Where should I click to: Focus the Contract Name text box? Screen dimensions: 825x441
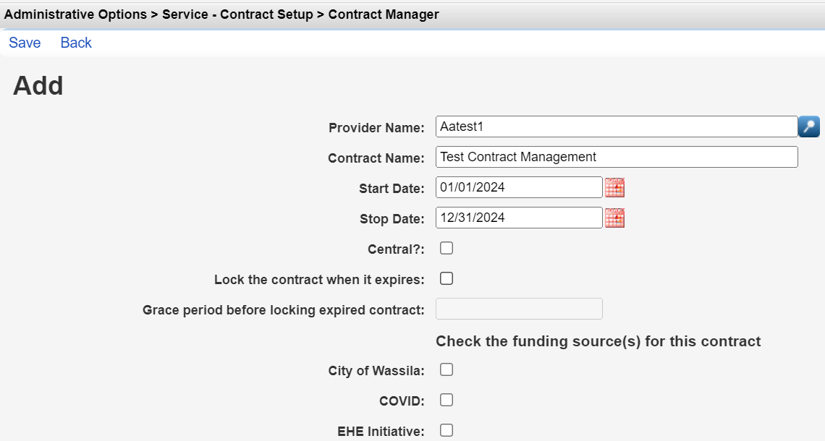(617, 157)
